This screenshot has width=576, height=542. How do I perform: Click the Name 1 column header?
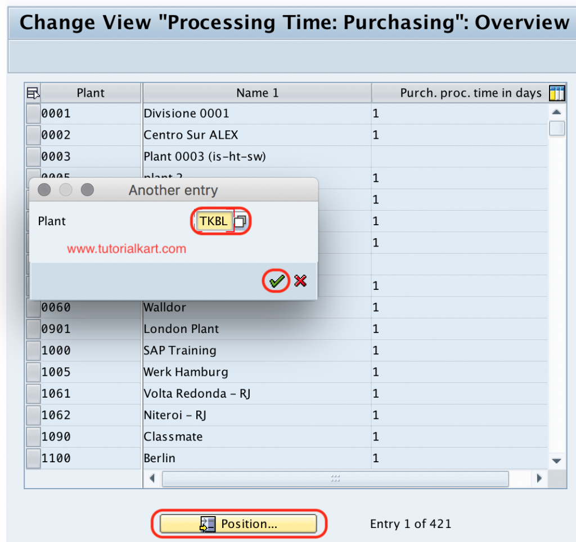pos(256,93)
